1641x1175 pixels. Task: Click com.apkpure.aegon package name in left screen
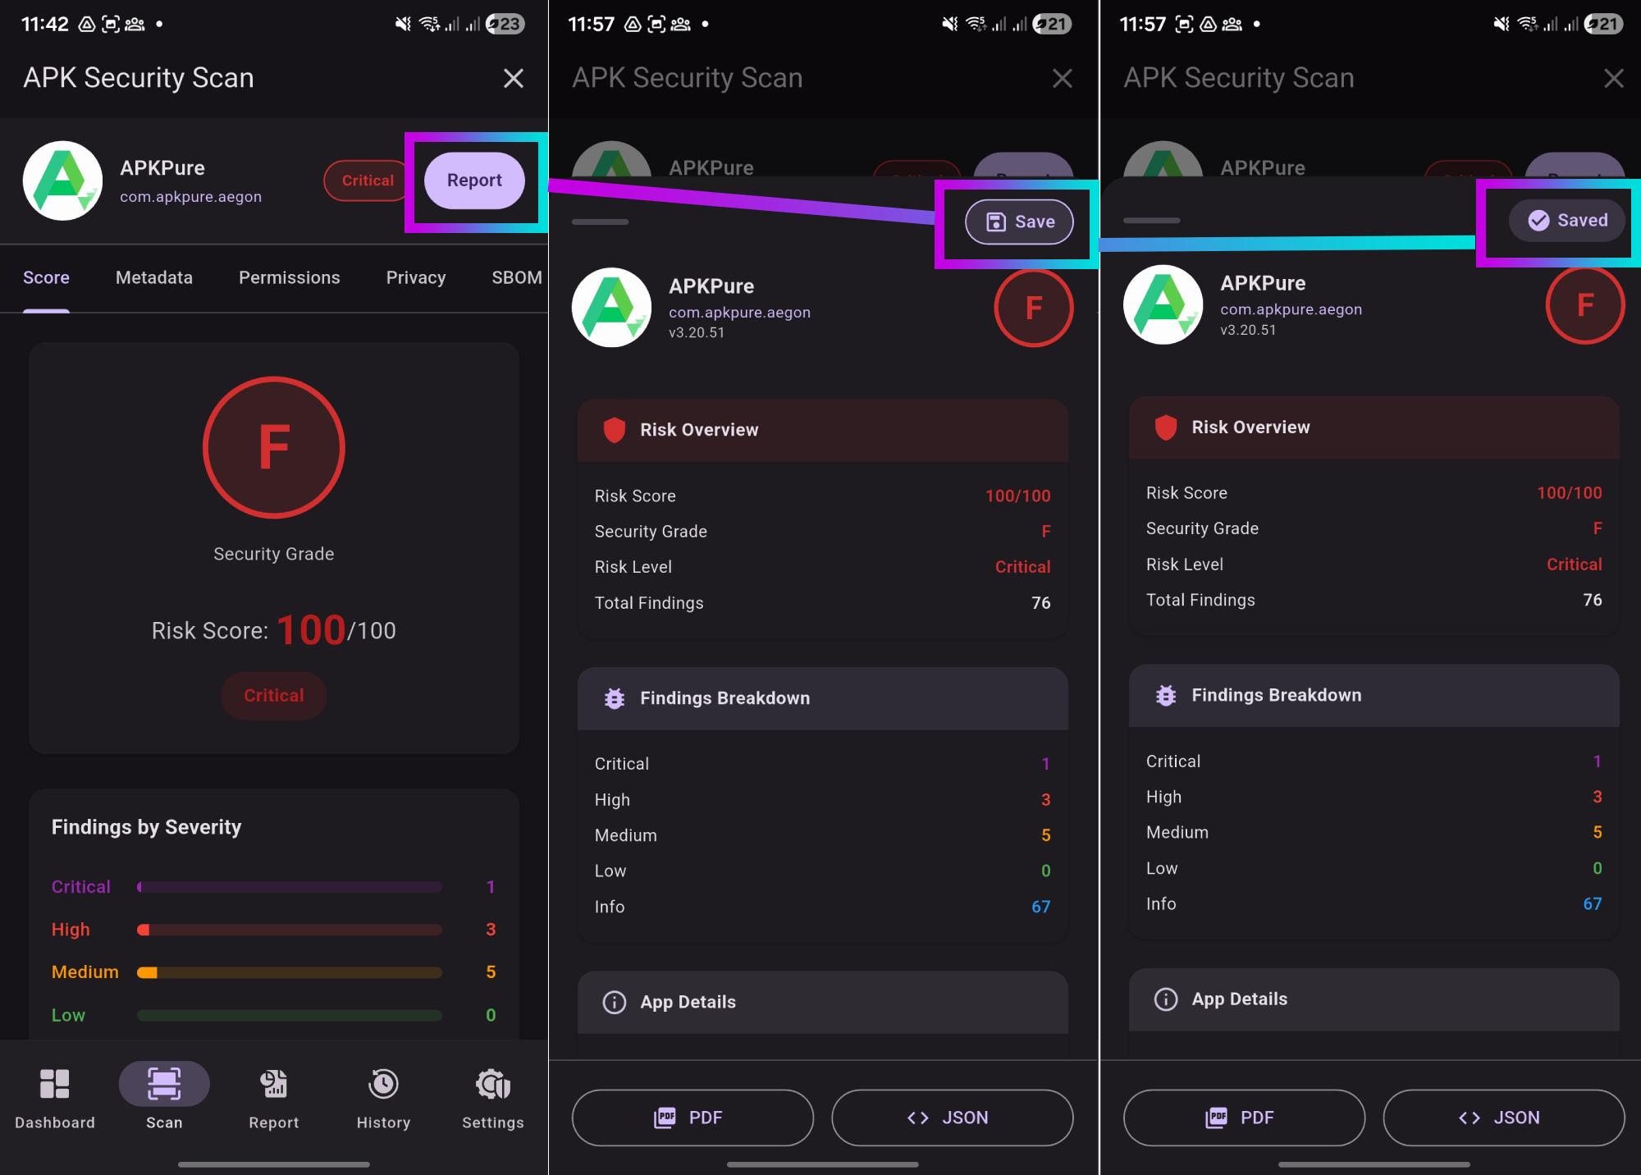tap(190, 197)
